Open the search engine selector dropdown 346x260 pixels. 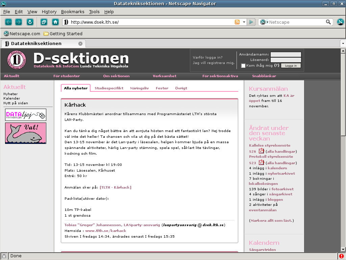tap(264, 22)
